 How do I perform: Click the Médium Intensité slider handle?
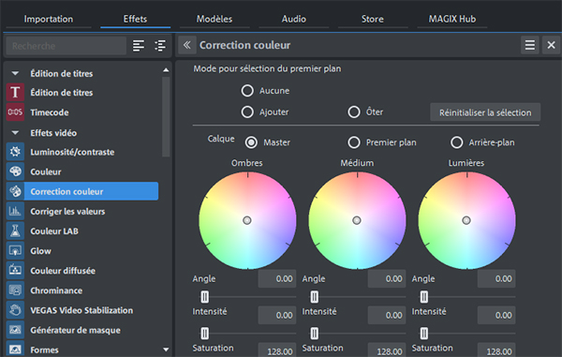click(314, 334)
